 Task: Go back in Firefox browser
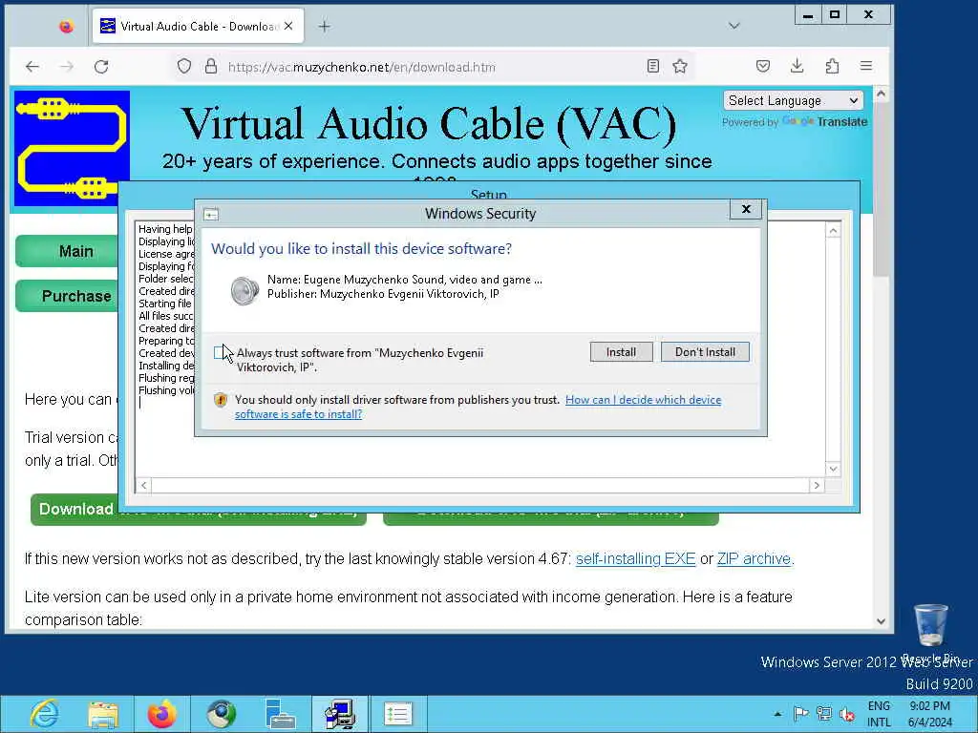[x=32, y=67]
